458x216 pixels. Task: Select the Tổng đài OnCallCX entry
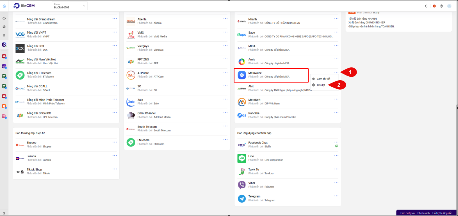pyautogui.click(x=66, y=115)
